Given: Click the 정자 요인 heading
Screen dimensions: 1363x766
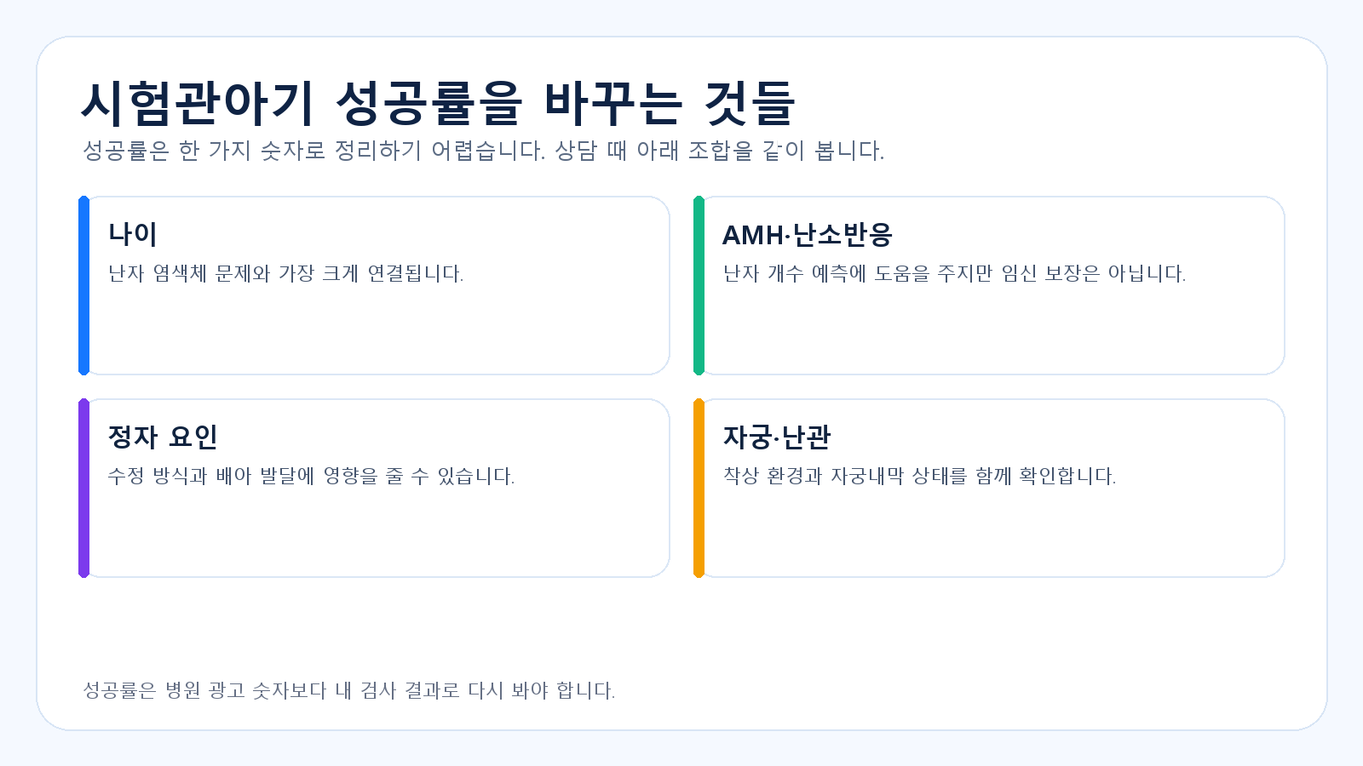Looking at the screenshot, I should 163,437.
